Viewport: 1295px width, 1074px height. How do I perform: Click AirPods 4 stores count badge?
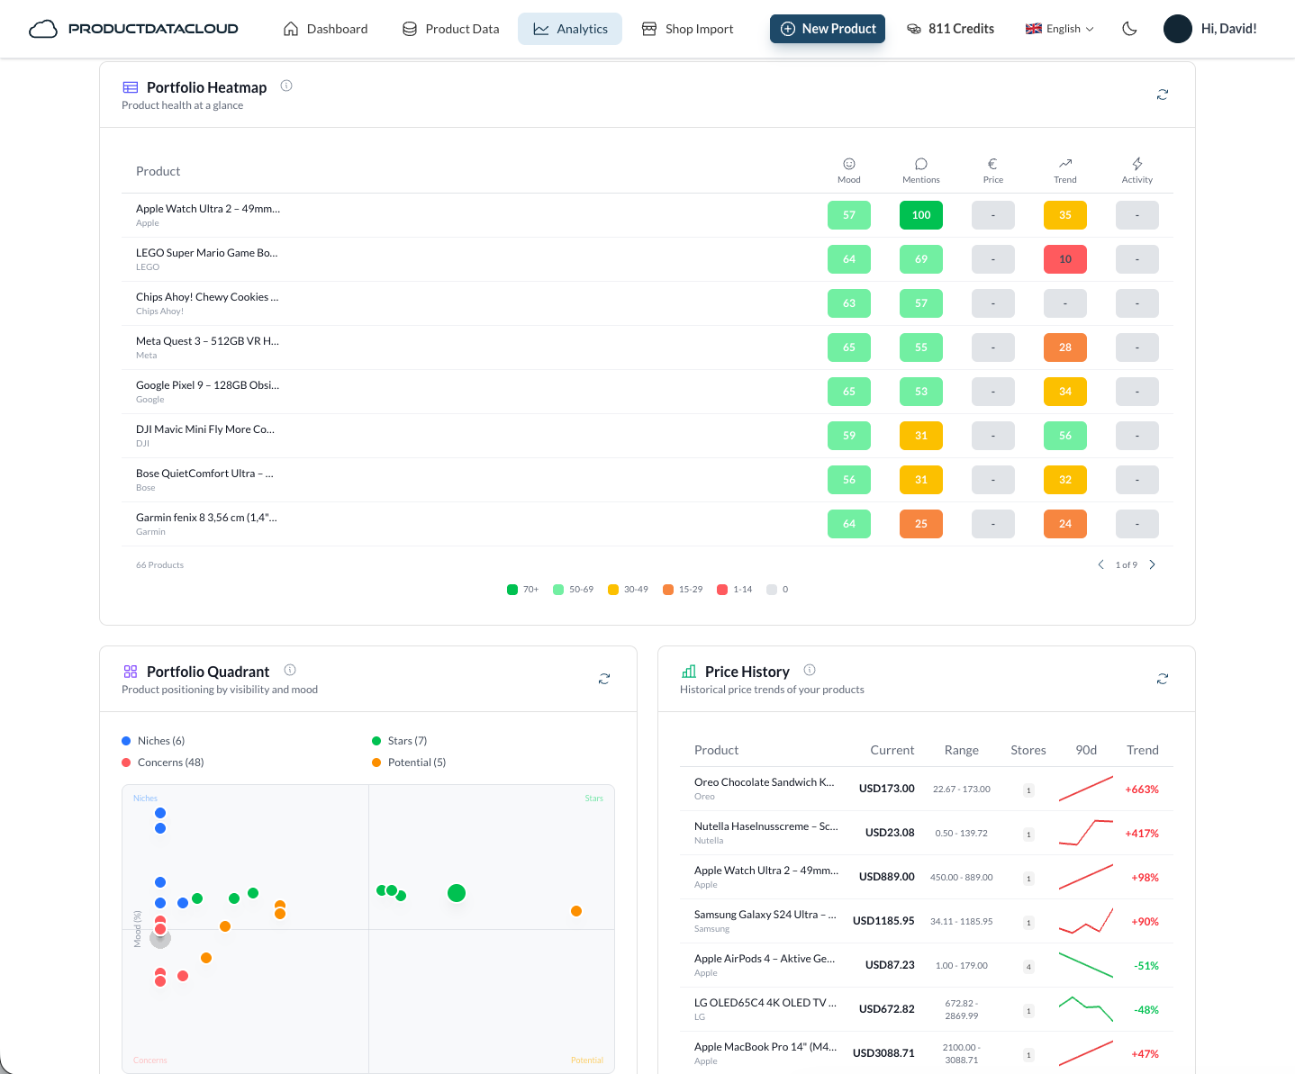[x=1028, y=967]
